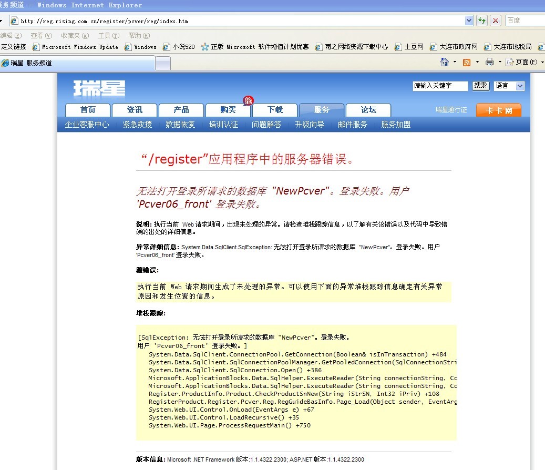545x470 pixels.
Task: Click the orange 卡卡网 button
Action: (x=499, y=110)
